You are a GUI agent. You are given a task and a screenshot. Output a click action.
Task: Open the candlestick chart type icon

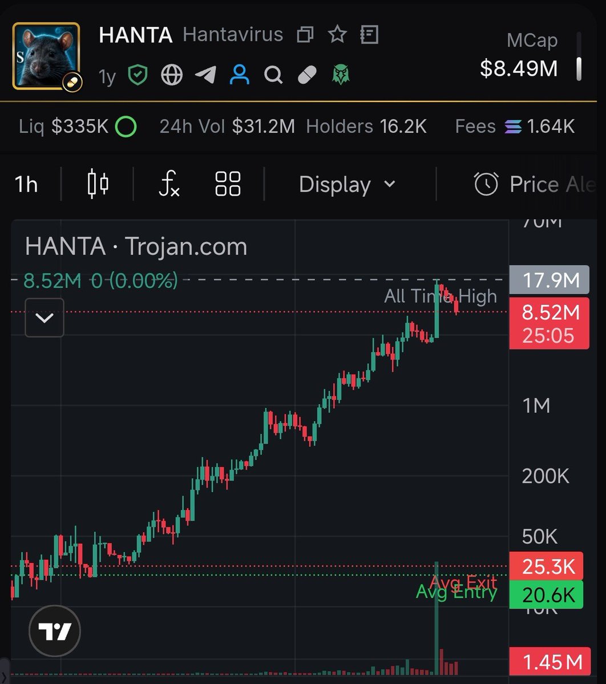(x=98, y=184)
